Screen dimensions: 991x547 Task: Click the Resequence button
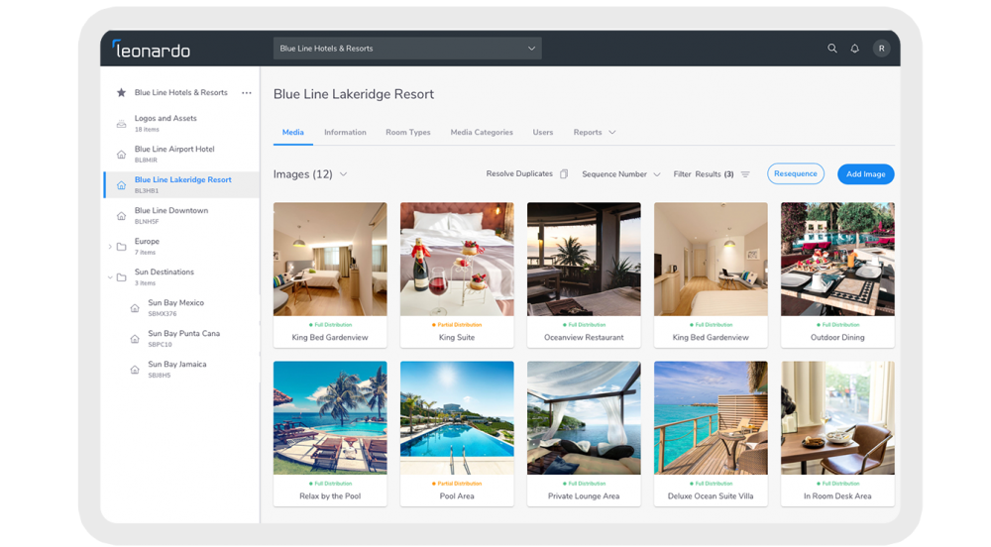(x=796, y=173)
